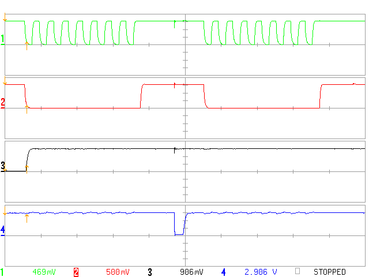Click the small square box beside STOPPED
Viewport: 369px width, 277px height.
pos(298,271)
